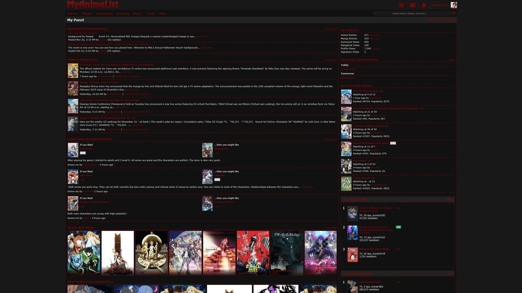Image resolution: width=522 pixels, height=293 pixels.
Task: Open the Ex-Arm Gets TV Anime headline
Action: 99,82
